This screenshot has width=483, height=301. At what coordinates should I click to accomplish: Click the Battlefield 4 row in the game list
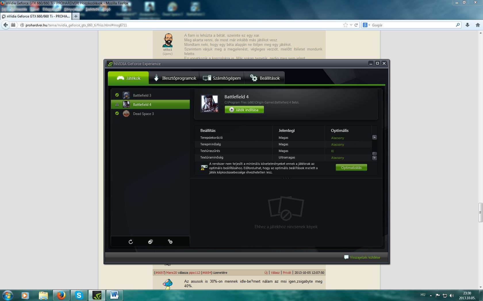[150, 104]
